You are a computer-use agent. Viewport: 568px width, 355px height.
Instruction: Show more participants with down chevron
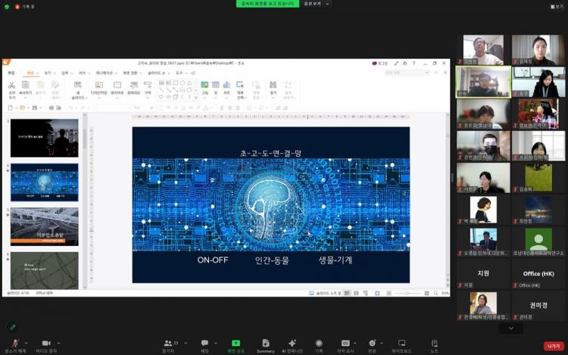coord(510,329)
